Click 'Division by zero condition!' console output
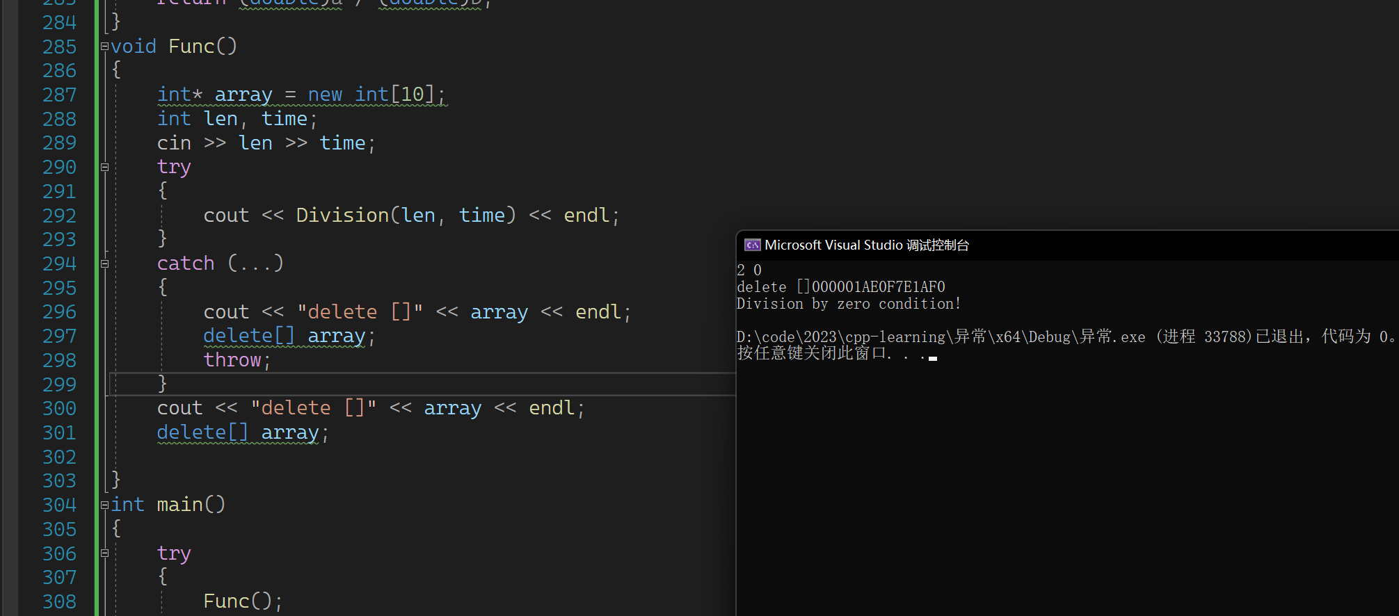Image resolution: width=1399 pixels, height=616 pixels. click(x=848, y=304)
